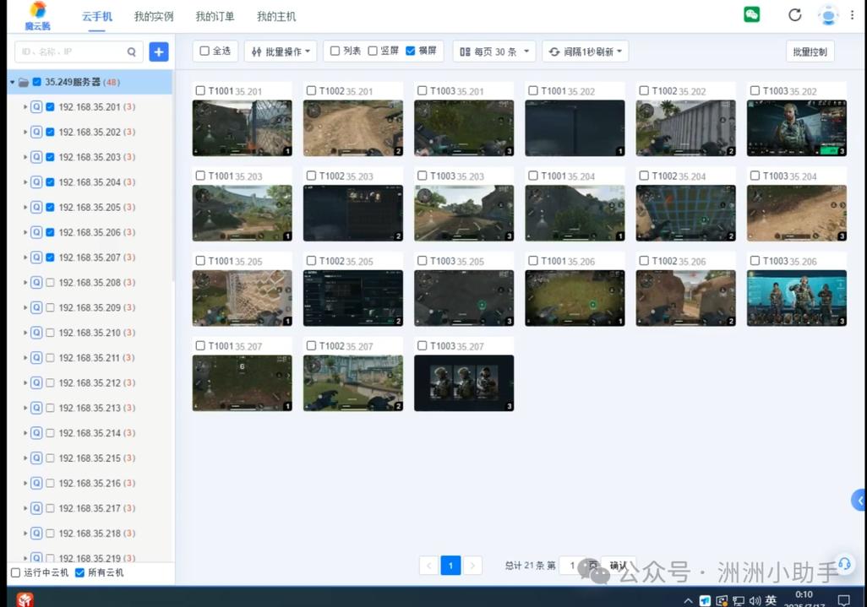The width and height of the screenshot is (867, 607).
Task: Switch to the 云手机 tab
Action: coord(97,17)
